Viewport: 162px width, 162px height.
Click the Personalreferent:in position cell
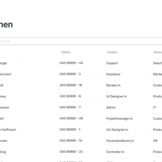click(x=120, y=141)
